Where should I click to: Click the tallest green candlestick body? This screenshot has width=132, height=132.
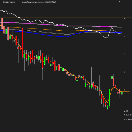coord(110,97)
